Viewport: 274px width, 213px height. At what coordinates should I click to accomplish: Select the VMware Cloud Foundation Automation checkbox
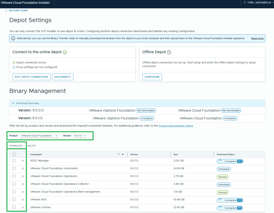(x=14, y=168)
